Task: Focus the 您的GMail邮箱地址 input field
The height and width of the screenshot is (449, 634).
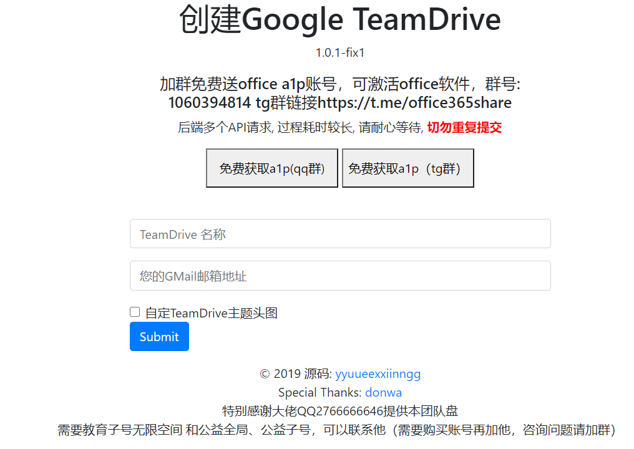Action: (x=340, y=276)
